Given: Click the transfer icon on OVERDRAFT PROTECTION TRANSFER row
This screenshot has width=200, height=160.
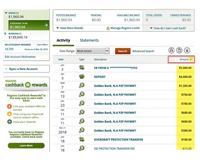Looking at the screenshot, I should (82, 139).
